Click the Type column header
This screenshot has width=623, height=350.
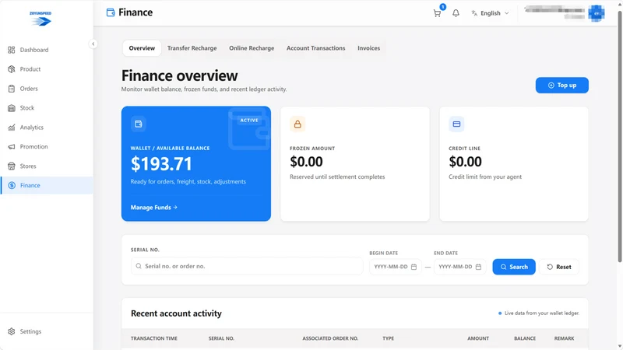click(x=388, y=338)
